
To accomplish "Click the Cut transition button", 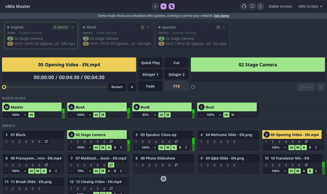I will [176, 63].
